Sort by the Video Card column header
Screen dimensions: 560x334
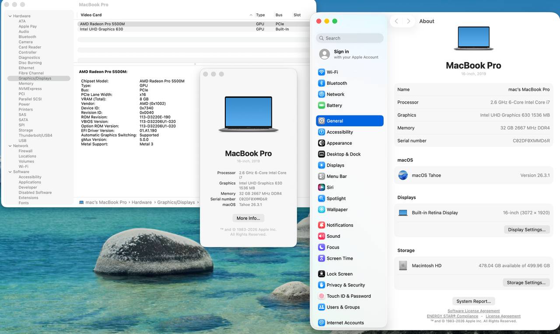point(91,15)
